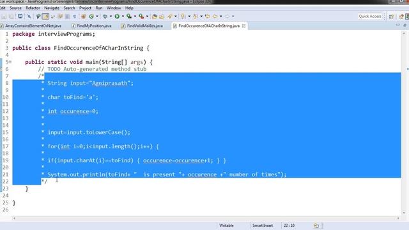Click the 22:10 cursor position indicator
This screenshot has height=230, width=409.
[x=289, y=226]
